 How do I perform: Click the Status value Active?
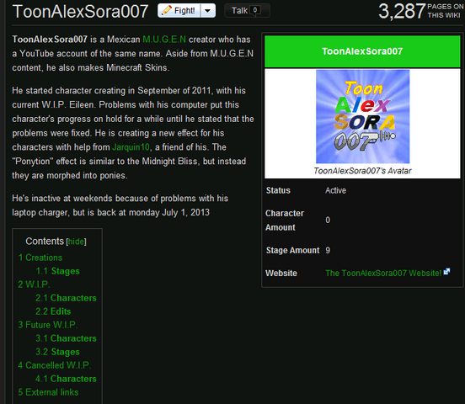click(335, 190)
